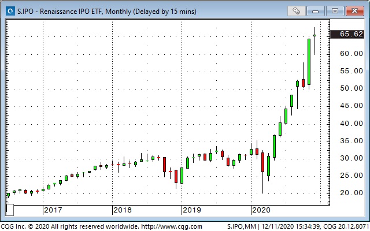Click the 60.00 price axis label
This screenshot has width=370, height=231.
coord(351,54)
